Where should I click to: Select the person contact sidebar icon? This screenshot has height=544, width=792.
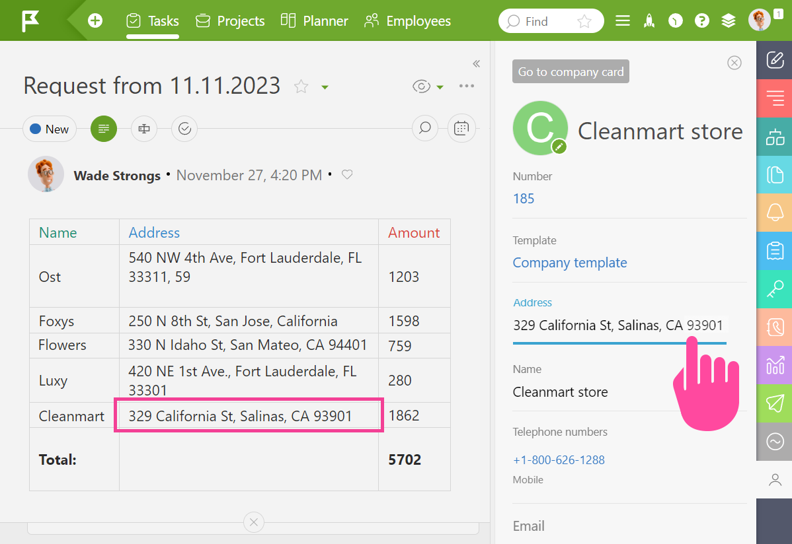[x=774, y=479]
